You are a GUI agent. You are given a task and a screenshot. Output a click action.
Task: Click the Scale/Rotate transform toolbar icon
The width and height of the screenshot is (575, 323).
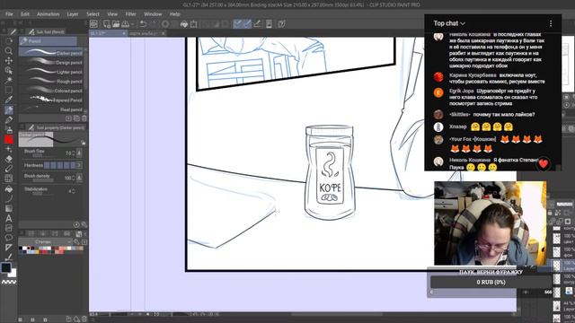tap(194, 24)
